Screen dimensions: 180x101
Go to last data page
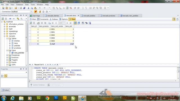tap(71, 23)
